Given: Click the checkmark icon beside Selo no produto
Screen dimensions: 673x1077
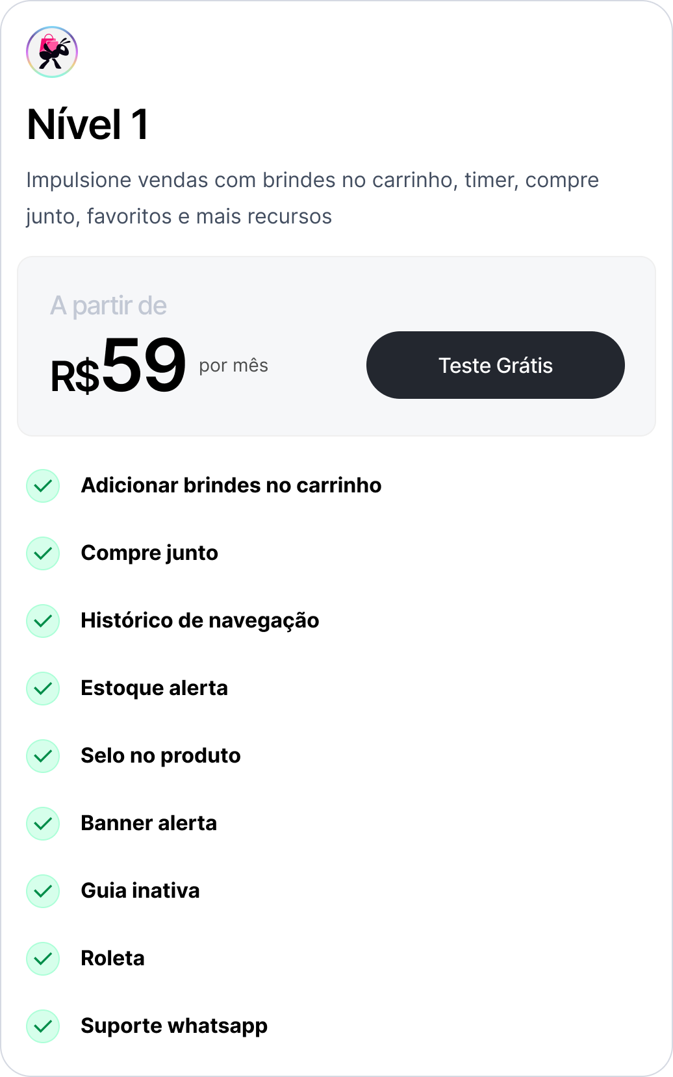Looking at the screenshot, I should (x=43, y=756).
